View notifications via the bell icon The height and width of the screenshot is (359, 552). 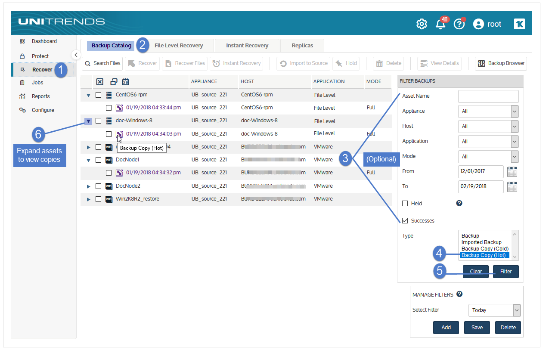tap(441, 24)
